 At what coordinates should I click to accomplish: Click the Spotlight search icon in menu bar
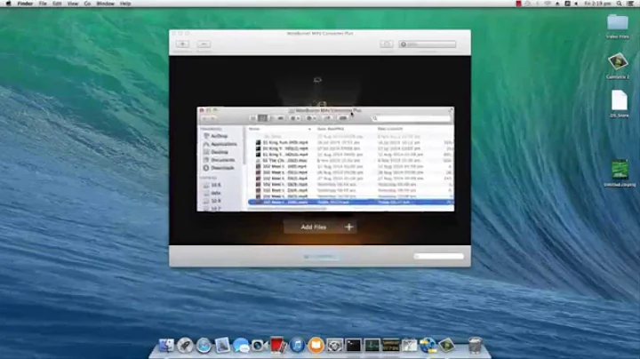tap(620, 4)
